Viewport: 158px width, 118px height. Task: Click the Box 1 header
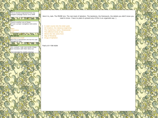pos(25,11)
